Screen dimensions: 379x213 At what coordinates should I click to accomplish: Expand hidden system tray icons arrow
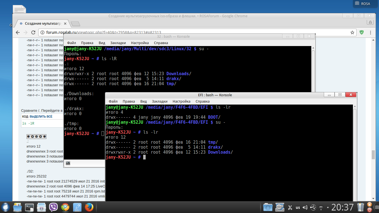click(328, 207)
